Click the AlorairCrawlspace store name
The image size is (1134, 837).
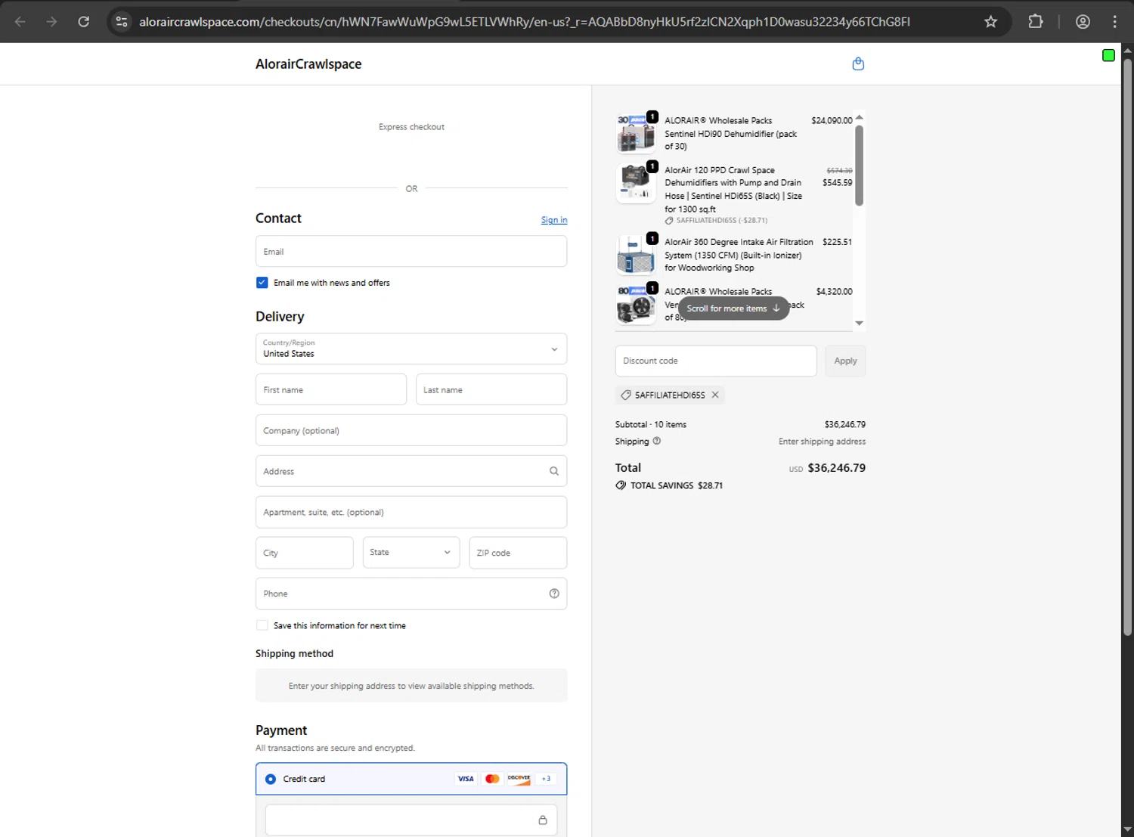[308, 64]
